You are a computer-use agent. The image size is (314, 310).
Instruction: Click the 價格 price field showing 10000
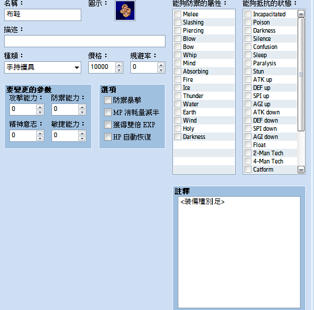(102, 67)
